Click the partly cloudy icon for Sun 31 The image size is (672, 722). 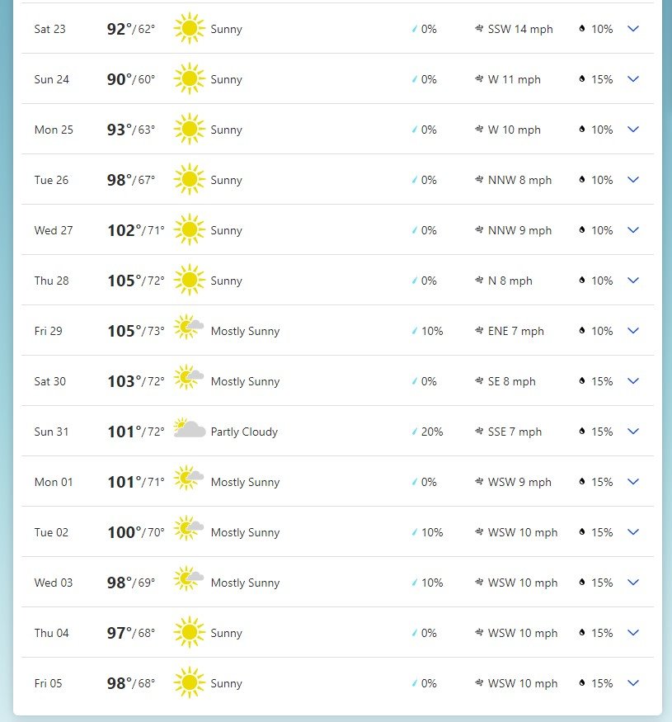[x=189, y=428]
